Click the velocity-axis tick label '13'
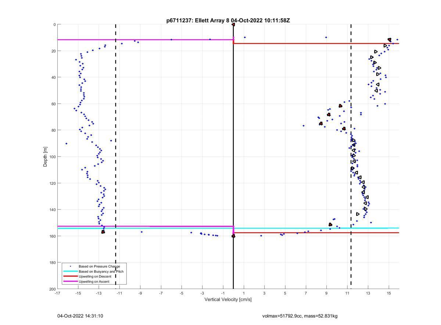 368,293
